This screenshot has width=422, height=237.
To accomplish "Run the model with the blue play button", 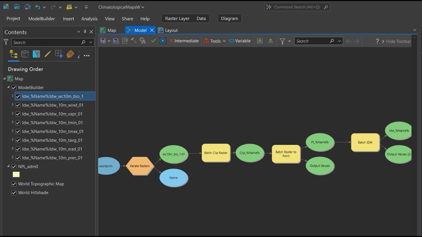I will (163, 41).
